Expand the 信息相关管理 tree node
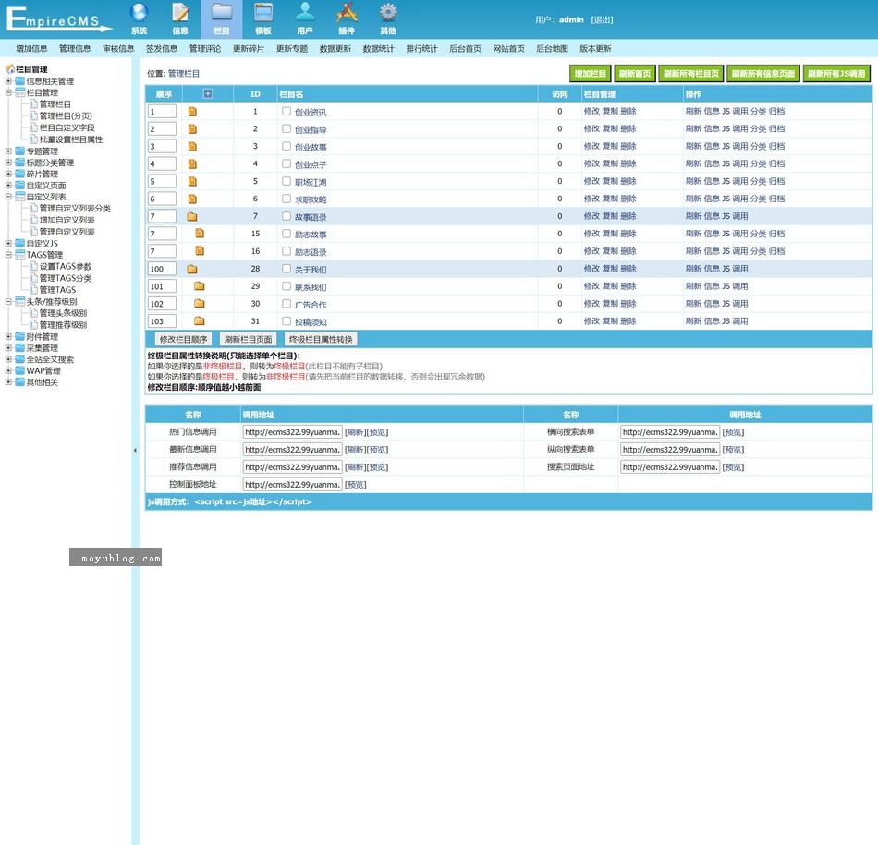Image resolution: width=878 pixels, height=845 pixels. click(8, 81)
